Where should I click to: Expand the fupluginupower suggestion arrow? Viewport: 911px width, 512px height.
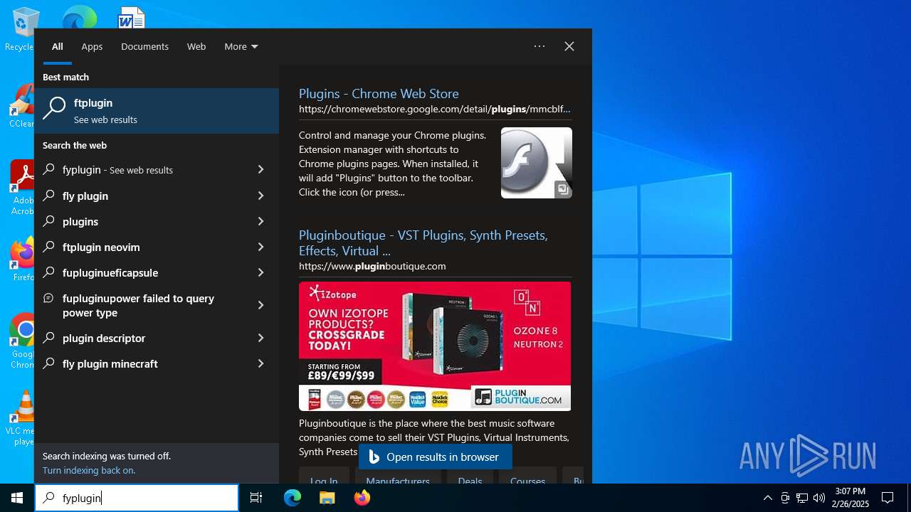click(x=260, y=305)
